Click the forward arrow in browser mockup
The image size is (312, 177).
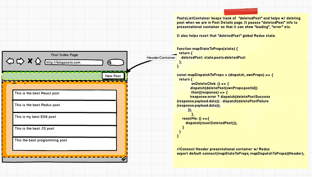[x=20, y=61]
